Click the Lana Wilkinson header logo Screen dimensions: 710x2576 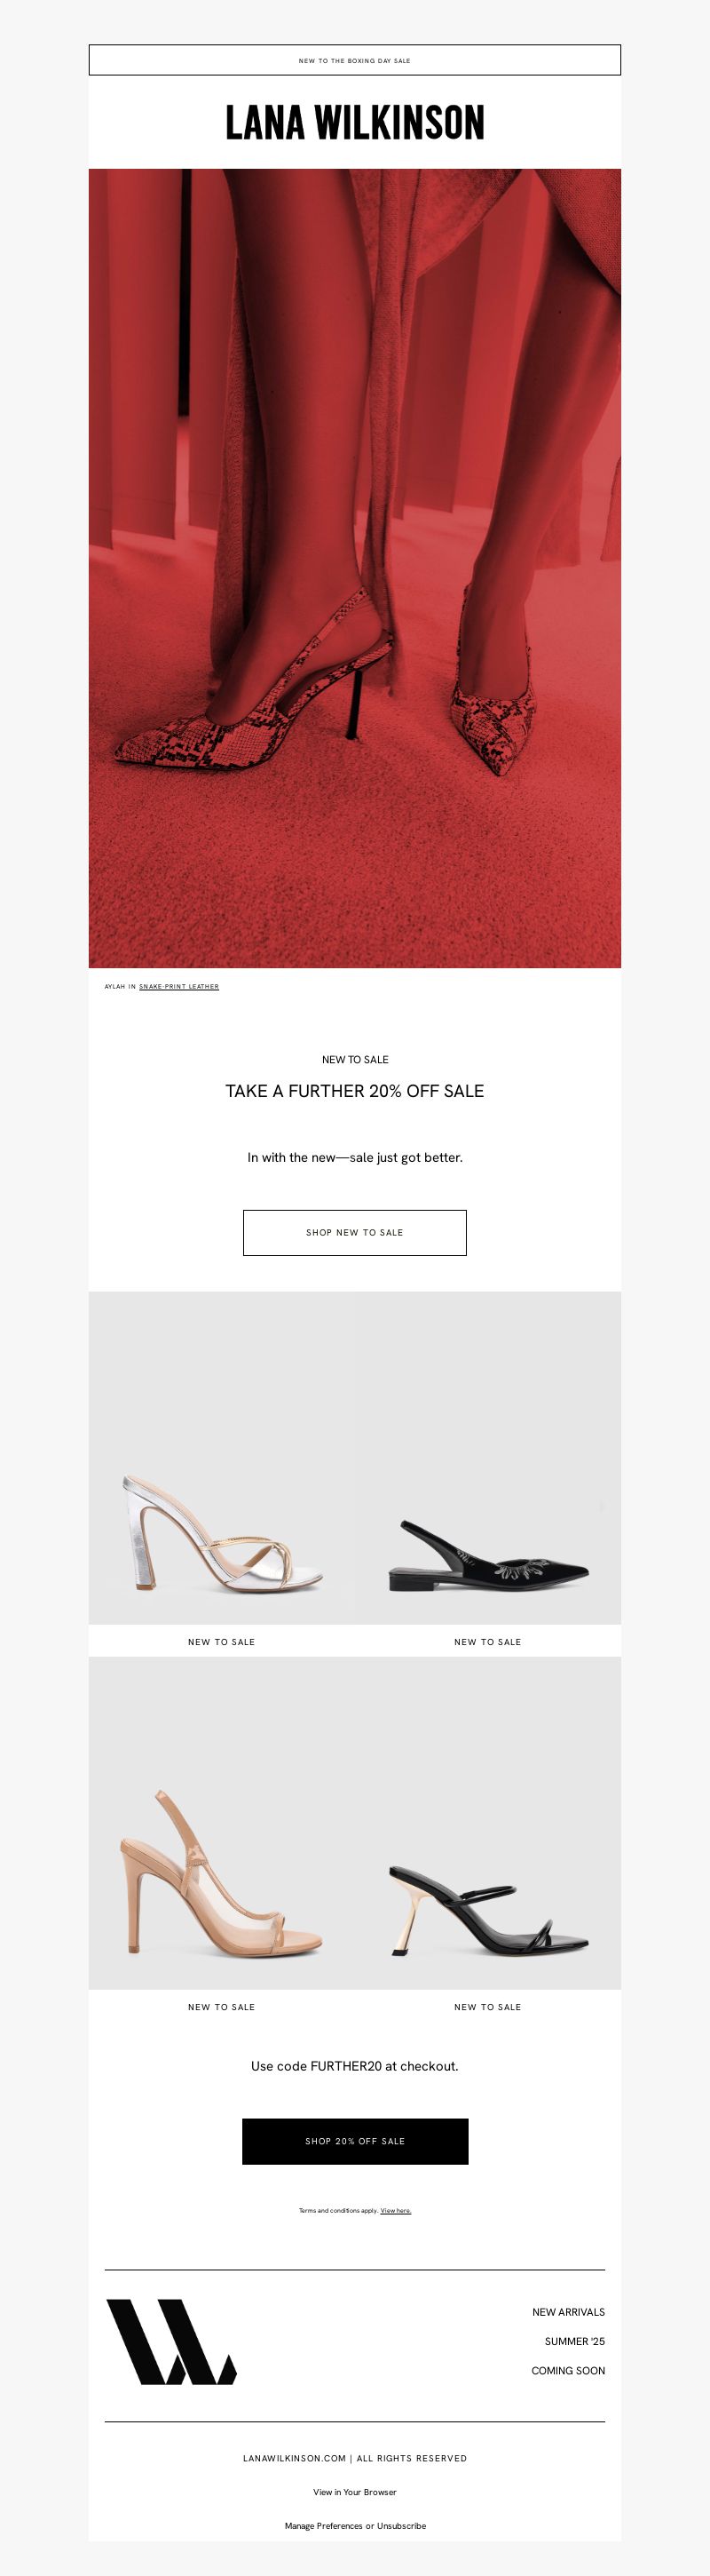354,123
